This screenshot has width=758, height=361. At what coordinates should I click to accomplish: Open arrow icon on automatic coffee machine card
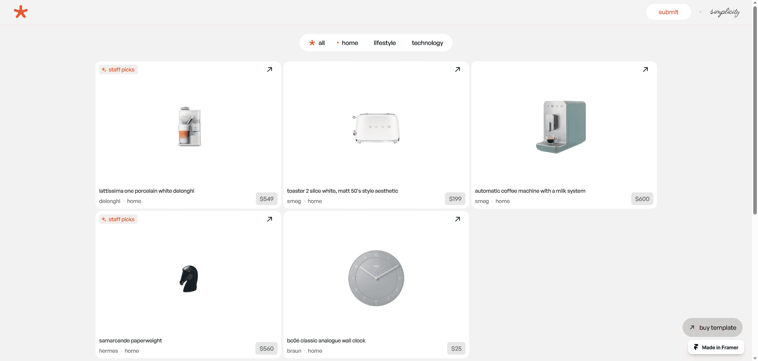(645, 70)
